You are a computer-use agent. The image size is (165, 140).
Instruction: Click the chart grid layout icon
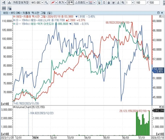tap(4, 8)
